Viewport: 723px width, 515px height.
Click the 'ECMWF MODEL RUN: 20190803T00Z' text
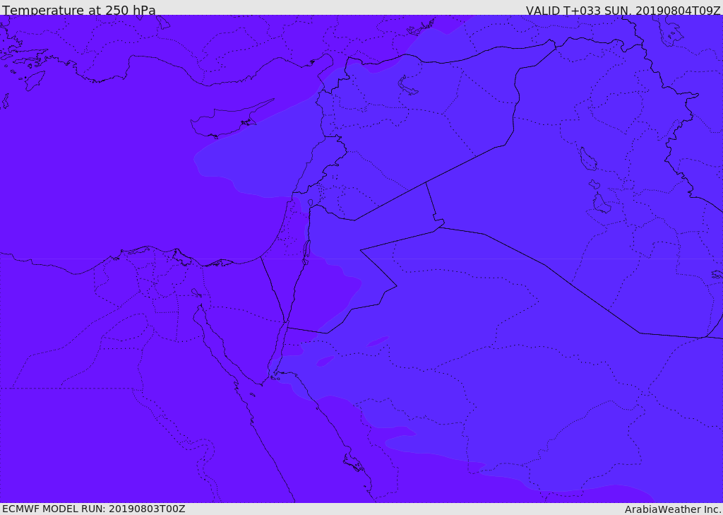[94, 509]
